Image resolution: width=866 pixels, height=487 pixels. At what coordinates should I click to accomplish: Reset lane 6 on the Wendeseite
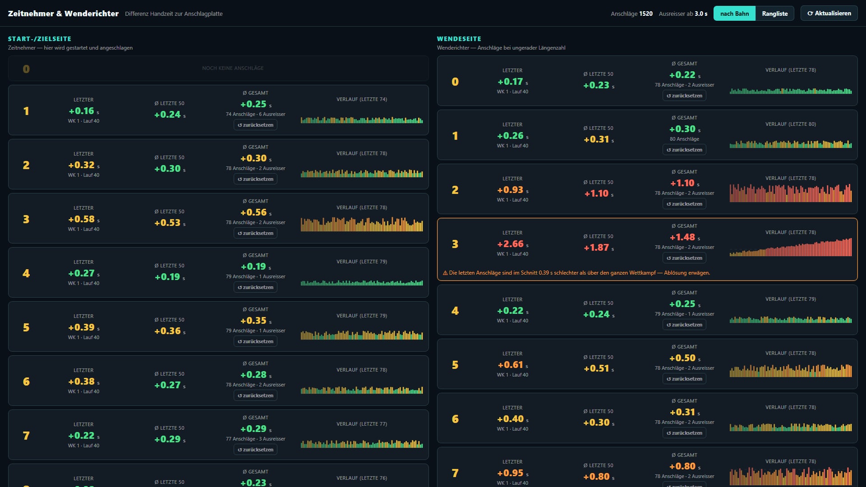pyautogui.click(x=684, y=433)
